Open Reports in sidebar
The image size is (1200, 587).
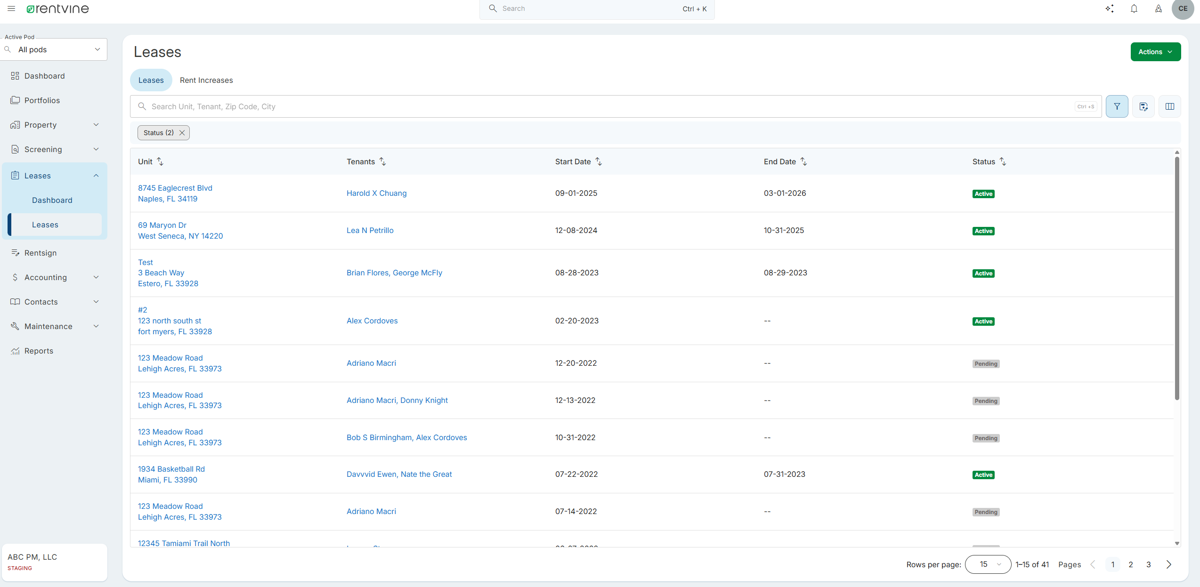pos(39,351)
